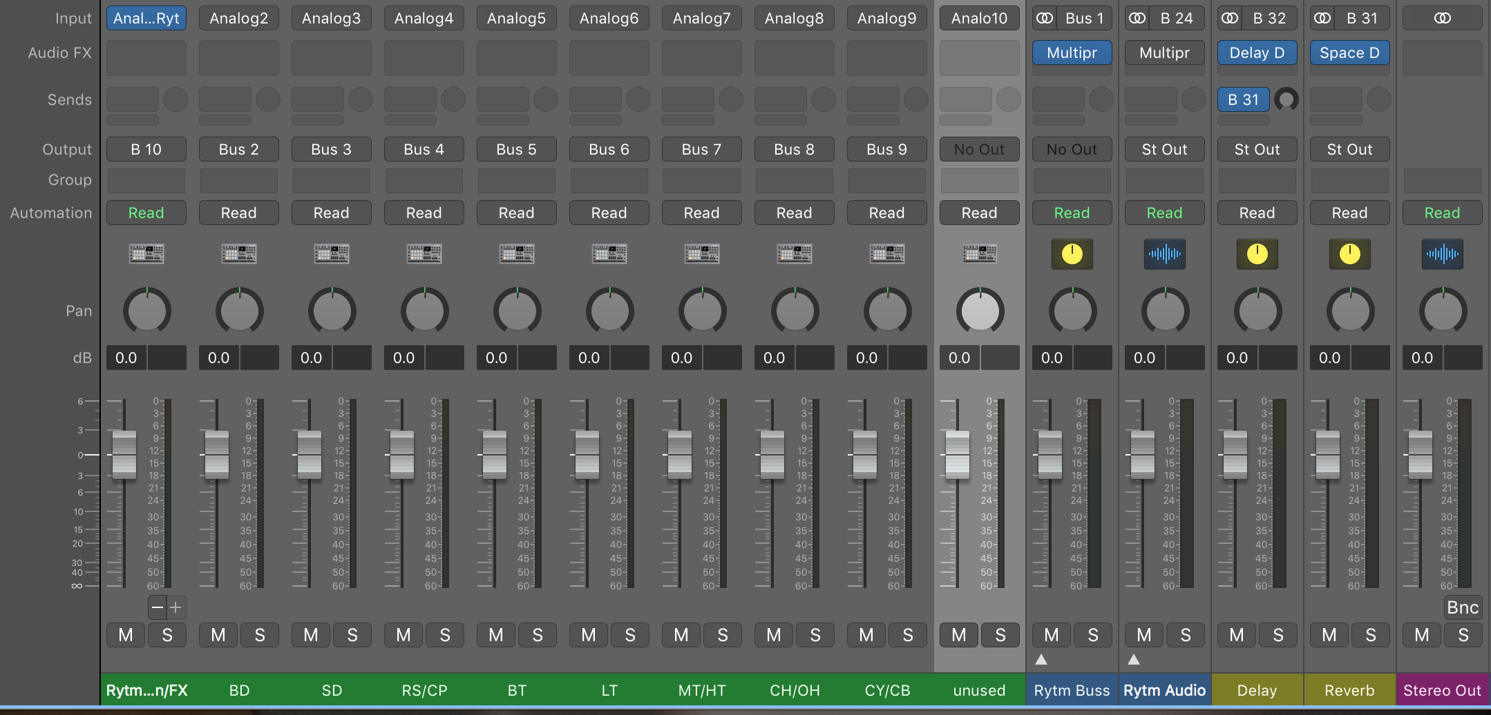Click the waveform icon on Stereo Out strip
Screen dimensions: 1491x715
click(x=1442, y=254)
